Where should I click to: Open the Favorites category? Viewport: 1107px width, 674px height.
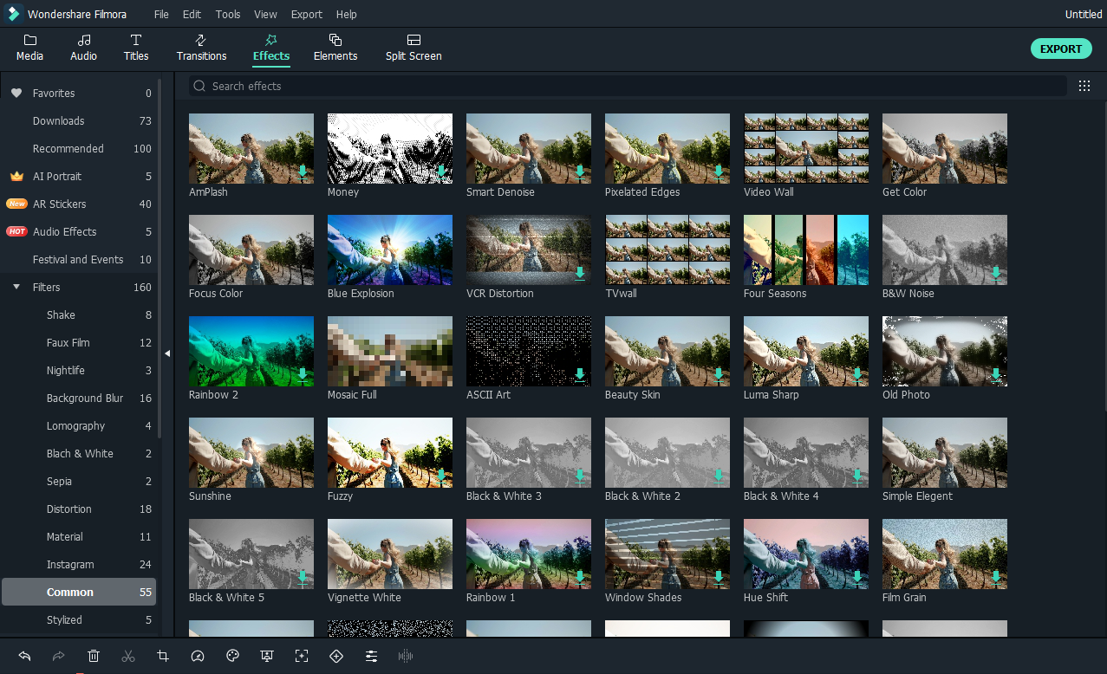click(80, 93)
